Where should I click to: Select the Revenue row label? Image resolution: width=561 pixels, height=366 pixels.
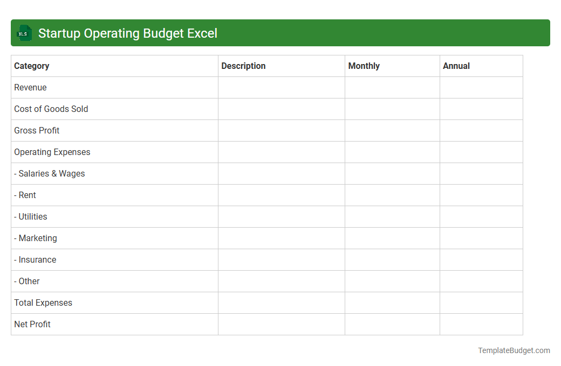tap(30, 87)
